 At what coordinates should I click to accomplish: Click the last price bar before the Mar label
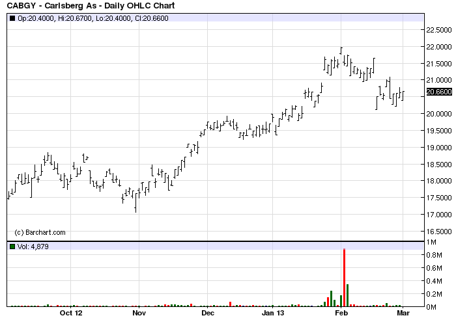tap(403, 96)
